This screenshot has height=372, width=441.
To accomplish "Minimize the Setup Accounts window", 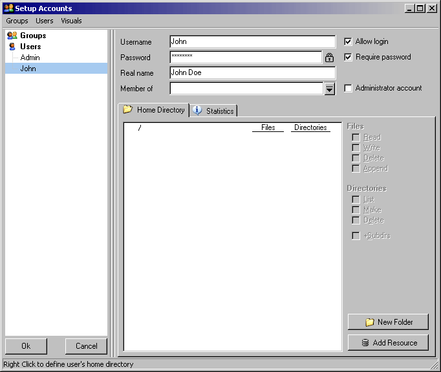I will 409,8.
